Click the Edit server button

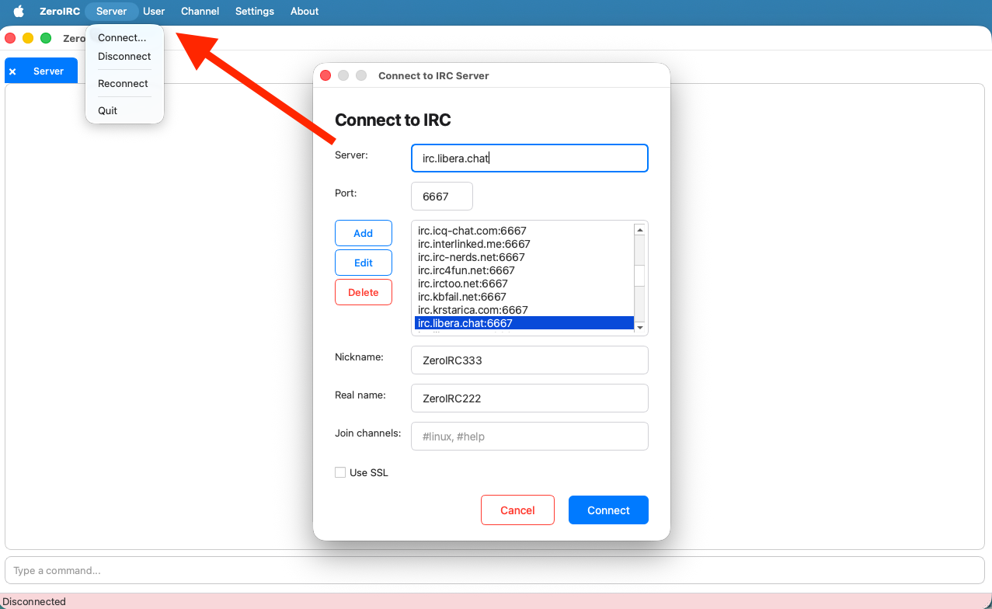(364, 263)
